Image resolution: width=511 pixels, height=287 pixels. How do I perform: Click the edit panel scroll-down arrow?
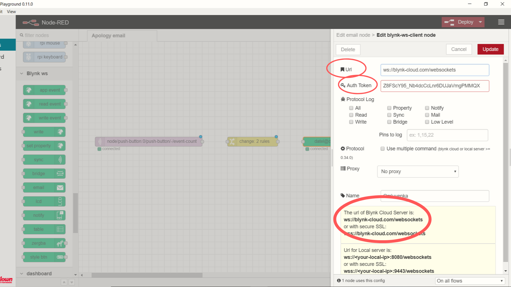pos(506,271)
